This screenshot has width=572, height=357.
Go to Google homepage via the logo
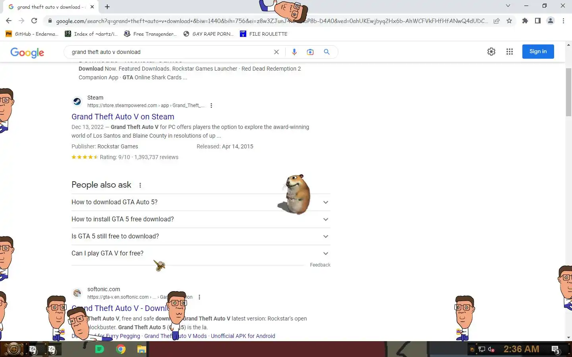click(27, 52)
